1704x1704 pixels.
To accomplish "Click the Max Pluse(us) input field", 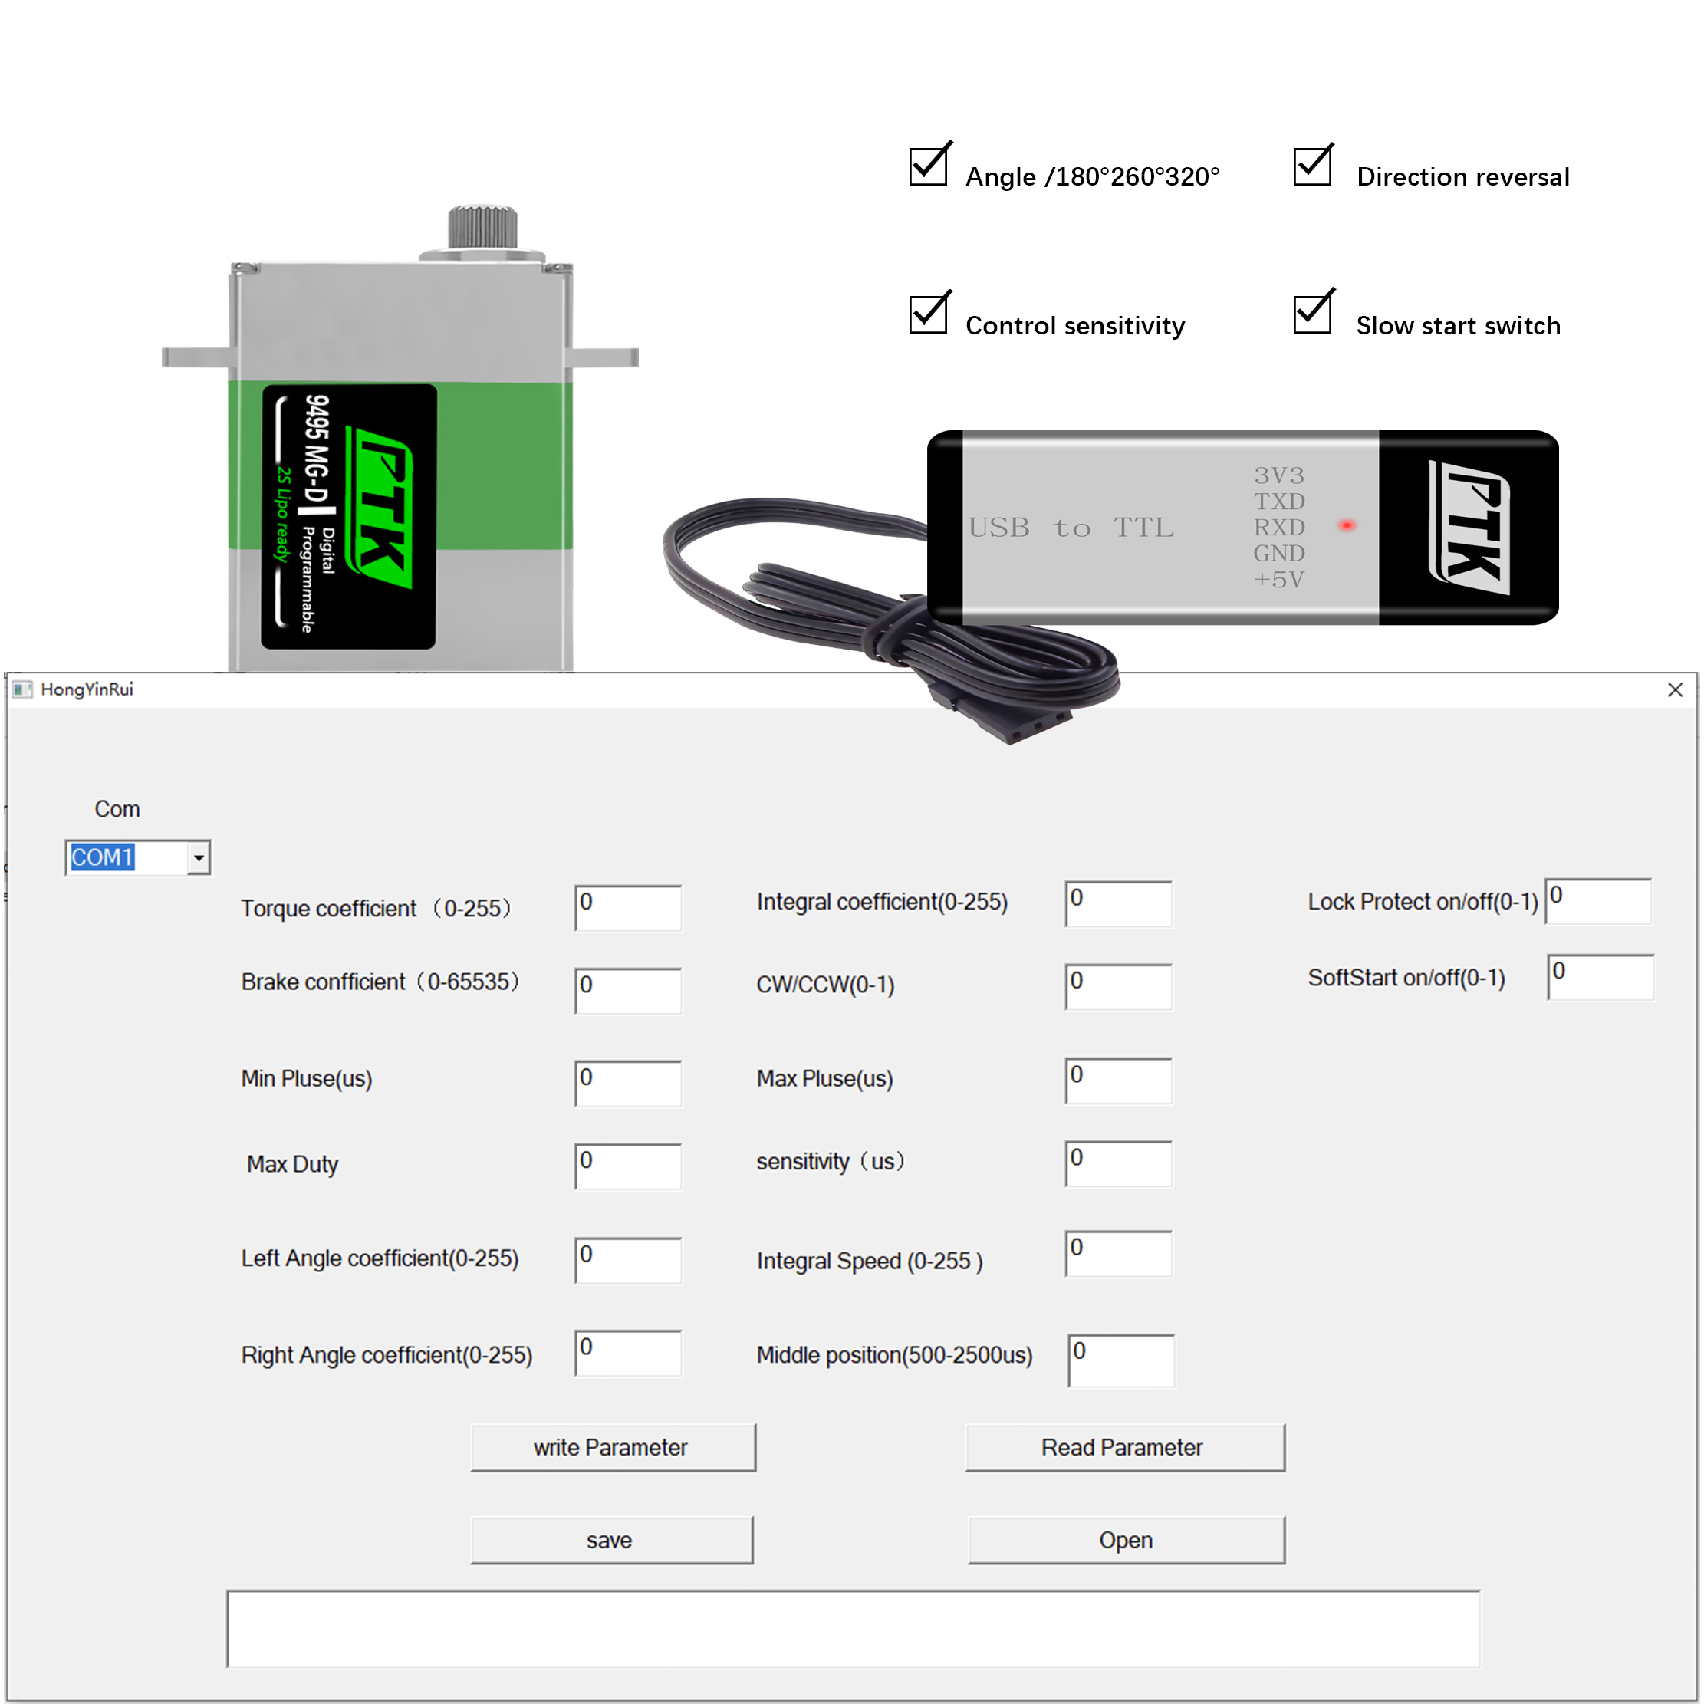I will (x=1118, y=1081).
